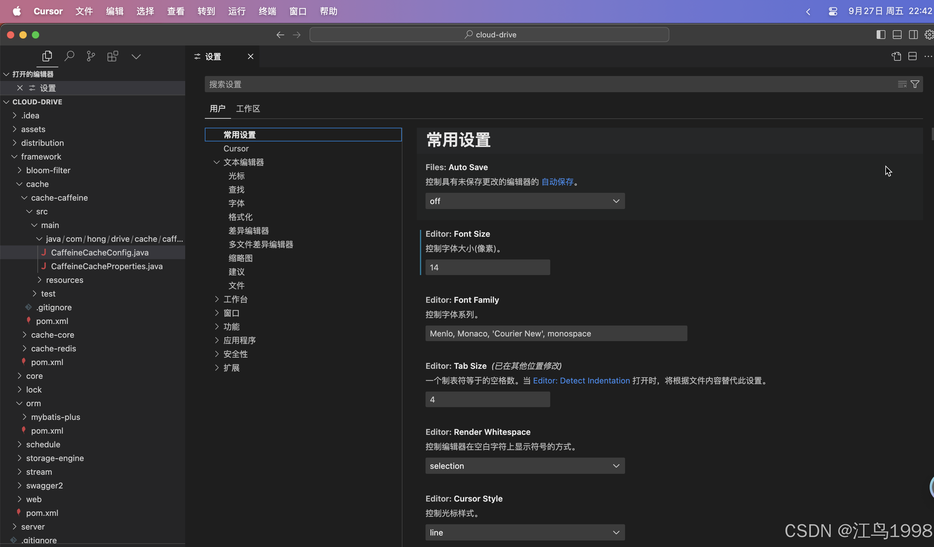The width and height of the screenshot is (934, 547).
Task: Toggle the bottom panel layout icon
Action: (x=897, y=35)
